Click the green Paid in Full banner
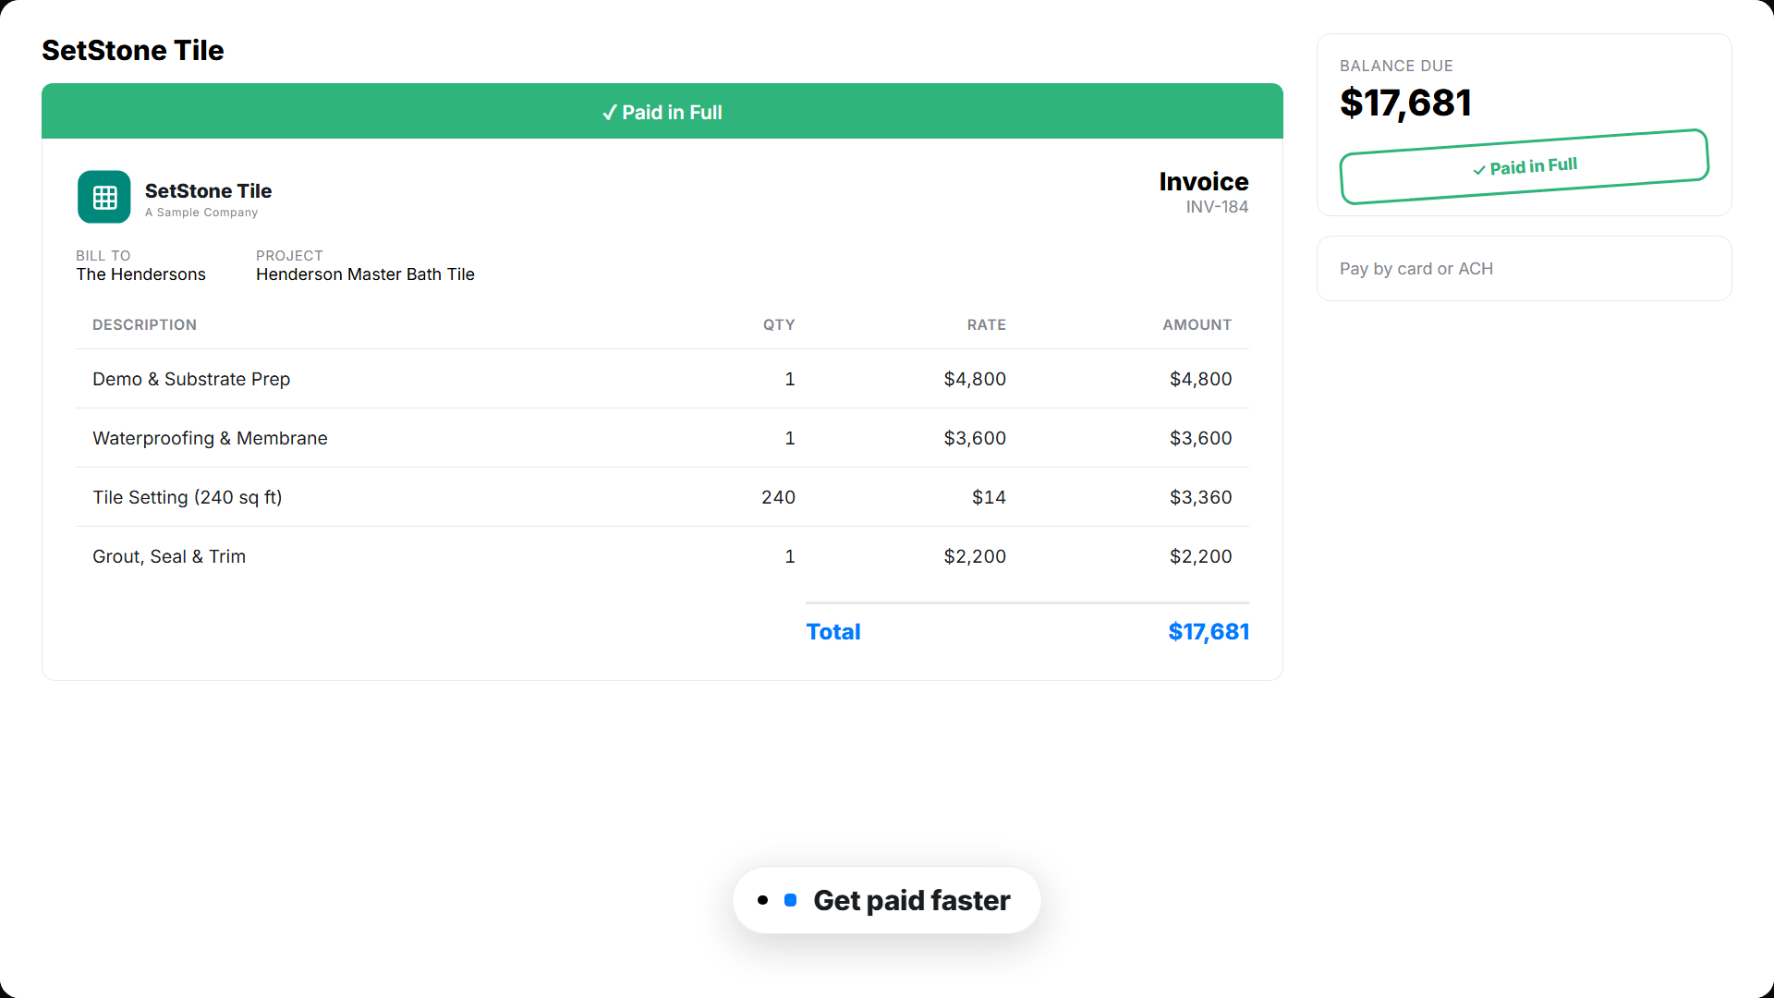The height and width of the screenshot is (998, 1774). tap(662, 112)
